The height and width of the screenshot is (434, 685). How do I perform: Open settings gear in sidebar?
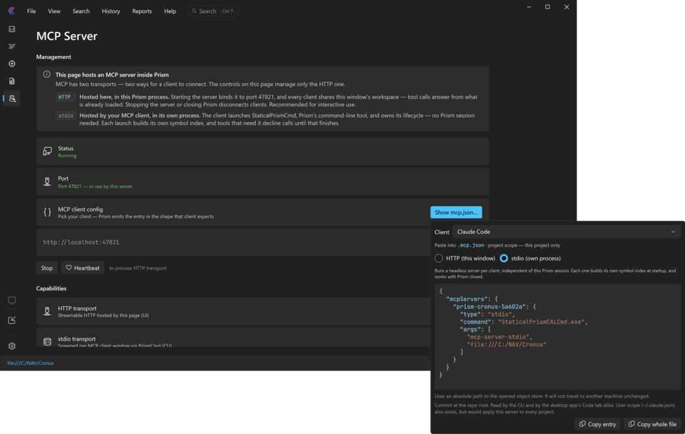pyautogui.click(x=12, y=346)
